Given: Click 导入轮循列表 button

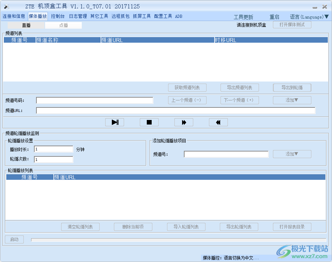Looking at the screenshot, I should click(186, 227).
